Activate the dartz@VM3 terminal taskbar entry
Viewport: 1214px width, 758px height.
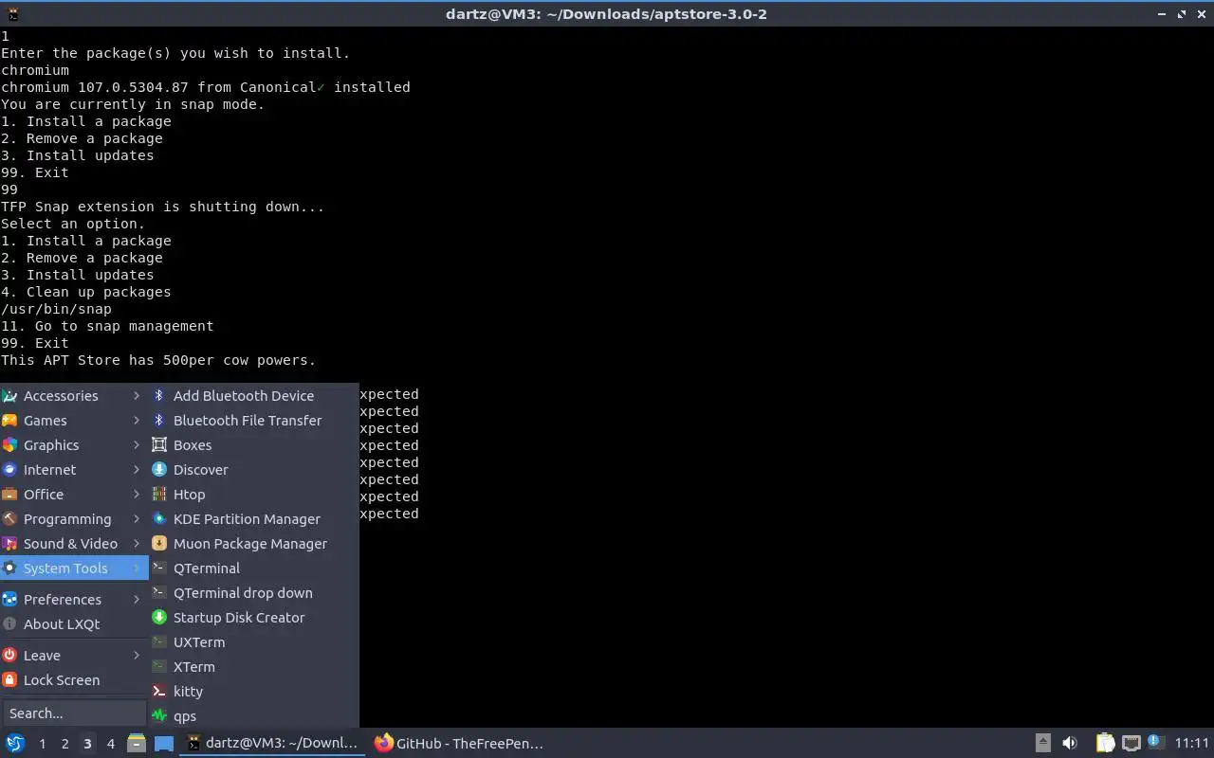273,743
